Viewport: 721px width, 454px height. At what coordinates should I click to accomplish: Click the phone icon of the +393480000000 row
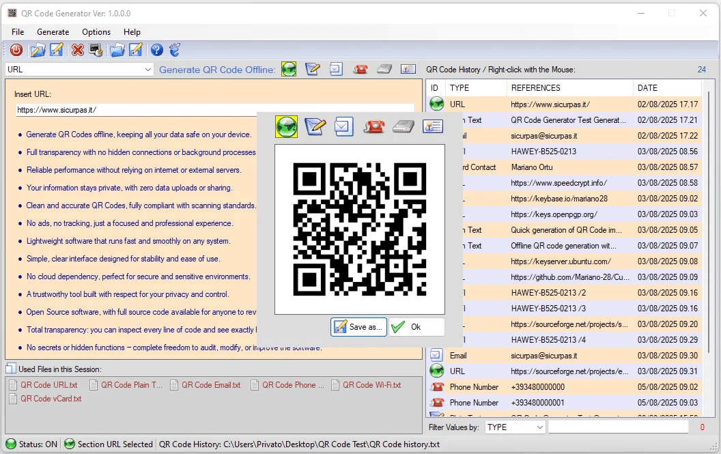click(437, 386)
